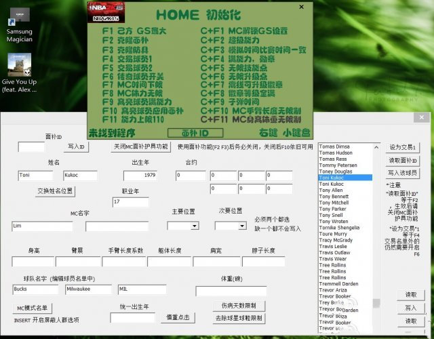Click the 关闭MC面补护具功能 button
434x339 pixels.
tap(140, 146)
